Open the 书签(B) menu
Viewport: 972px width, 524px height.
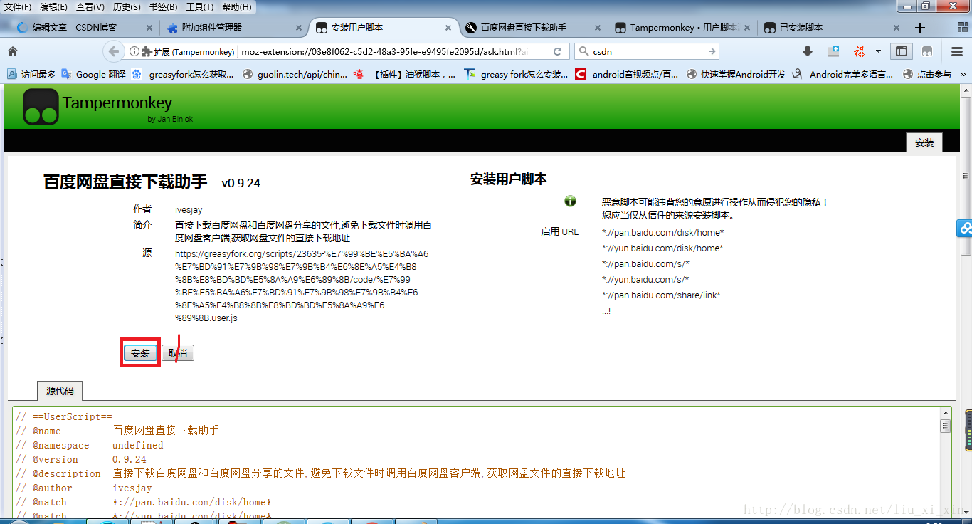point(164,7)
